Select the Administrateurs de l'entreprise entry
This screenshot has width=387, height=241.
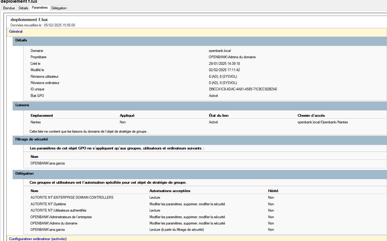61,217
